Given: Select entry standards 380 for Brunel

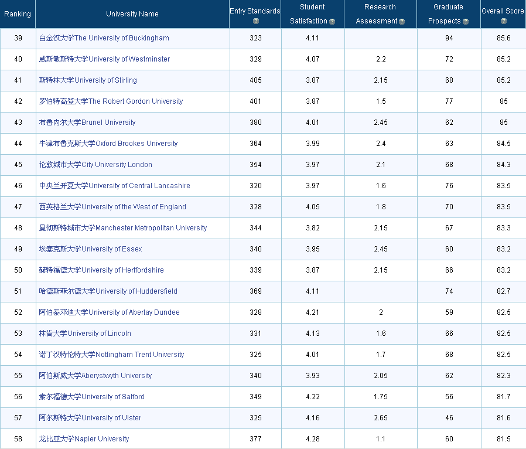Looking at the screenshot, I should pyautogui.click(x=255, y=123).
